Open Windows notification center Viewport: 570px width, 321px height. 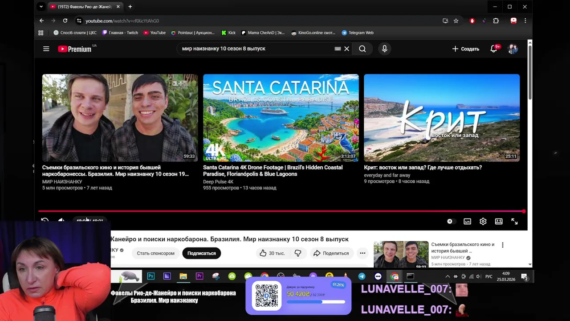(x=525, y=277)
